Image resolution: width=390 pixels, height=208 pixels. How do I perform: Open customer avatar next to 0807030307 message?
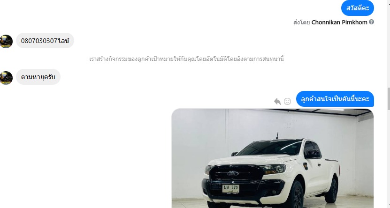click(6, 41)
